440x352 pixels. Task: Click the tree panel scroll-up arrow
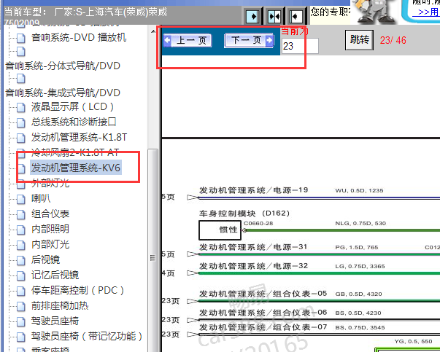point(153,31)
